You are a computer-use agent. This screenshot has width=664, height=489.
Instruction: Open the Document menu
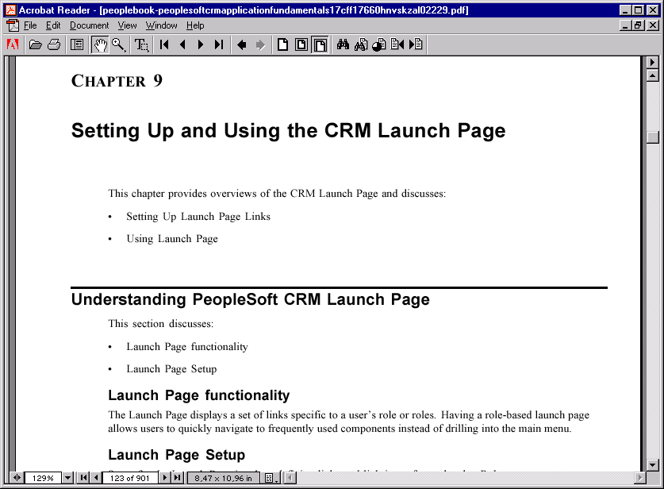tap(90, 26)
